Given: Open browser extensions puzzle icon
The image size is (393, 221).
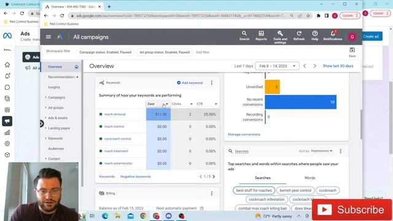Looking at the screenshot, I should 318,15.
